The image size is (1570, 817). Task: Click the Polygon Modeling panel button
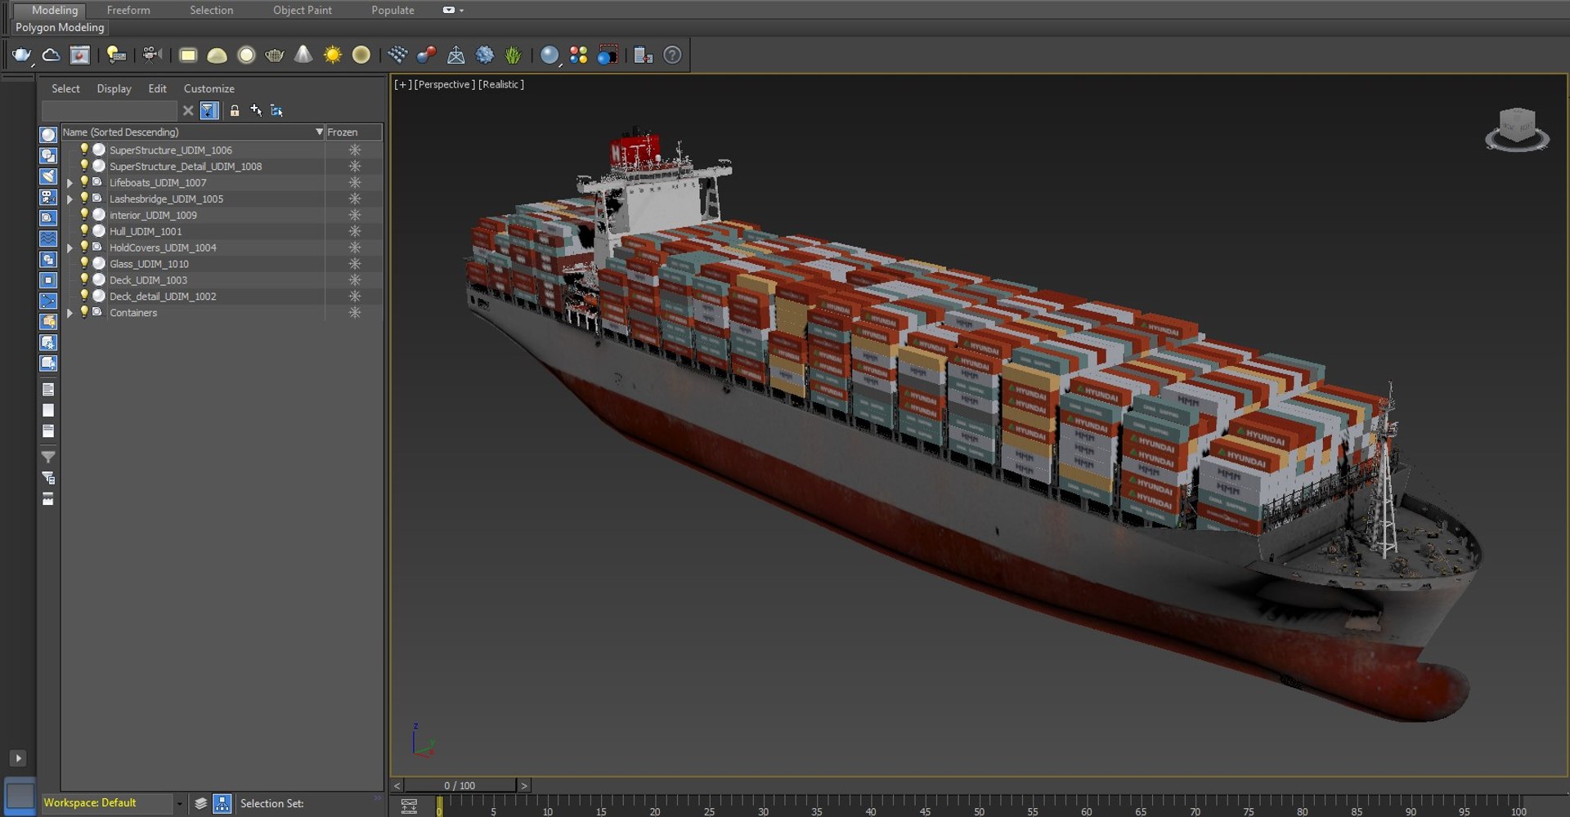(60, 27)
